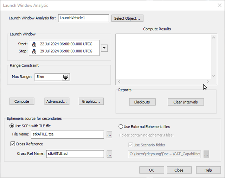Browse for Cross Ref file ellipsis button
225x178 pixels.
[109, 154]
